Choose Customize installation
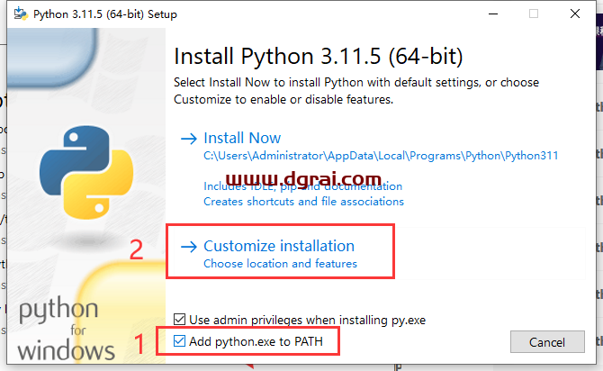Screen dimensions: 603x371 pyautogui.click(x=279, y=246)
